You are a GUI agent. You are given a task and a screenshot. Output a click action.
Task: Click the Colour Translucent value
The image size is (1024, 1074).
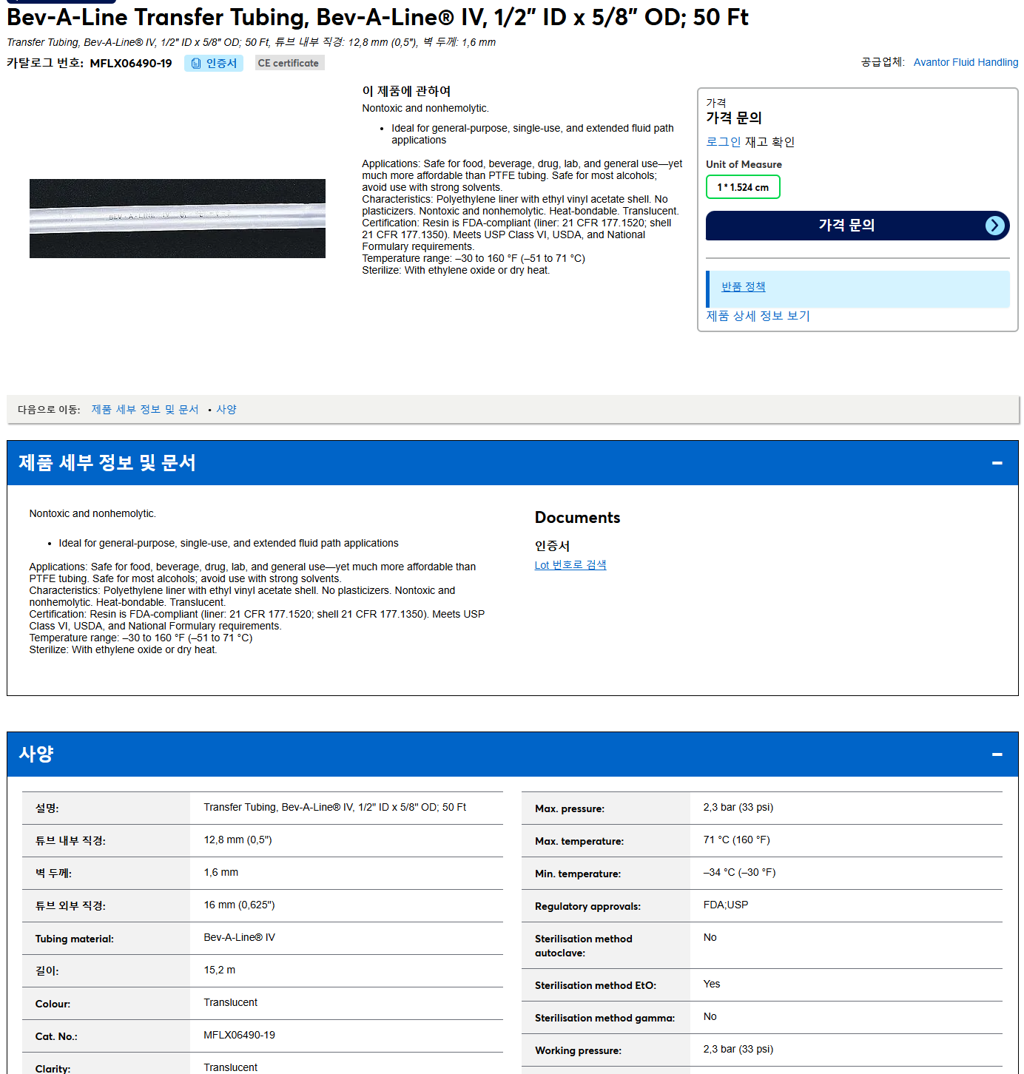coord(231,1003)
